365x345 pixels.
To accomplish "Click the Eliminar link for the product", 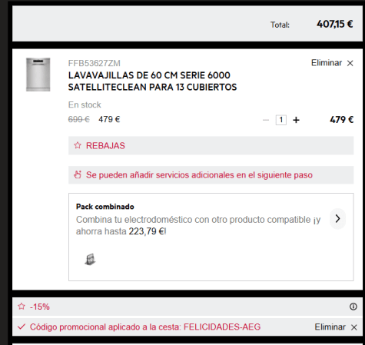I will pyautogui.click(x=327, y=63).
